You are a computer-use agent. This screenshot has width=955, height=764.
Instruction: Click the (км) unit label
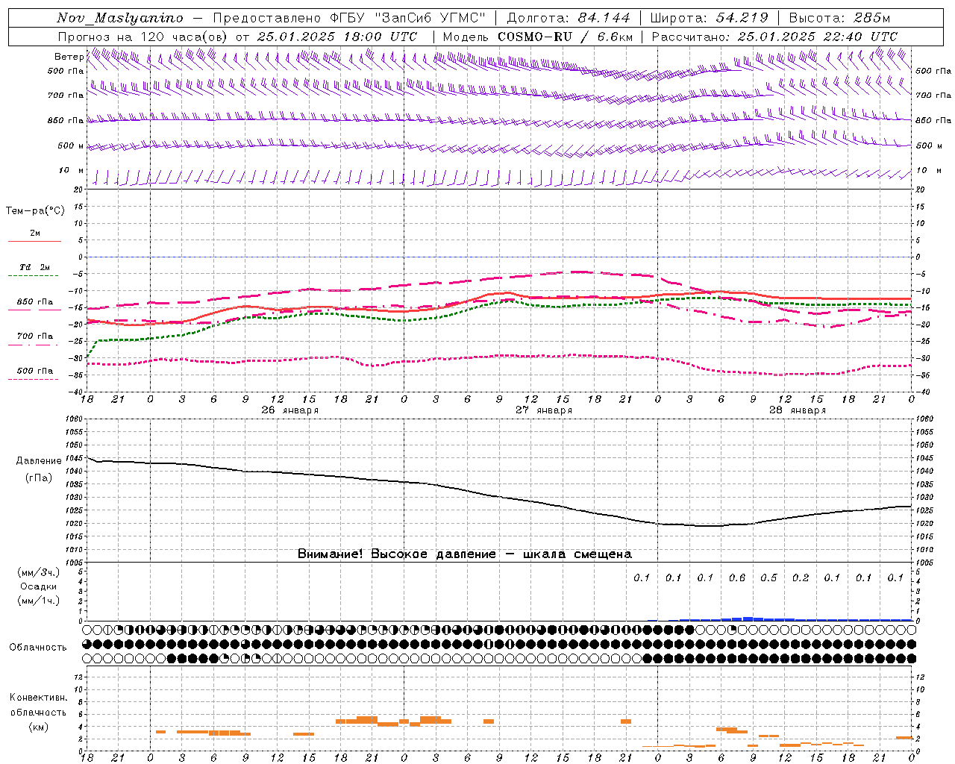[38, 727]
